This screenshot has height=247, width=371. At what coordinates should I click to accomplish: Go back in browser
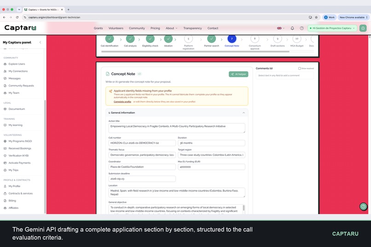(4, 17)
